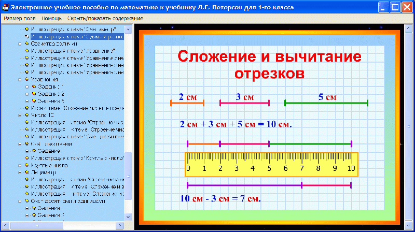The width and height of the screenshot is (415, 232).
Task: Close the application window
Action: [407, 7]
